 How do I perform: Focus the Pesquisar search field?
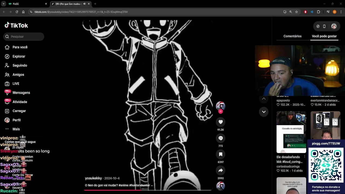(x=24, y=37)
